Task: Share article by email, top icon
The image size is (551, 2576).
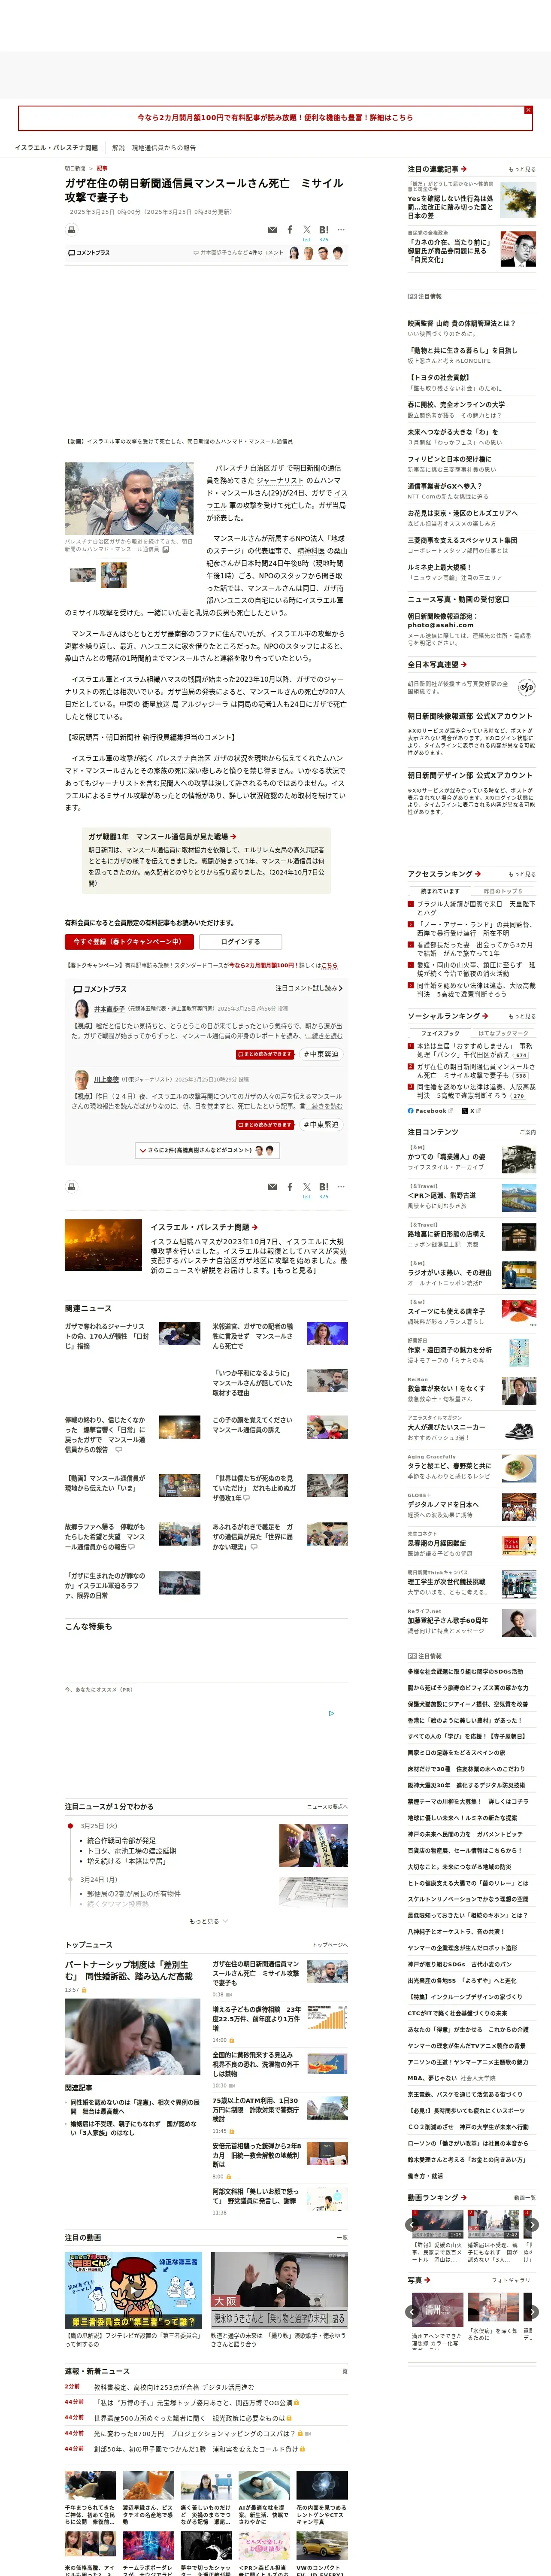Action: [272, 230]
